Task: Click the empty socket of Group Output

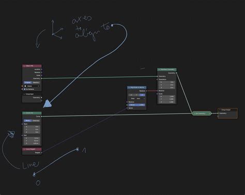Action: click(218, 116)
